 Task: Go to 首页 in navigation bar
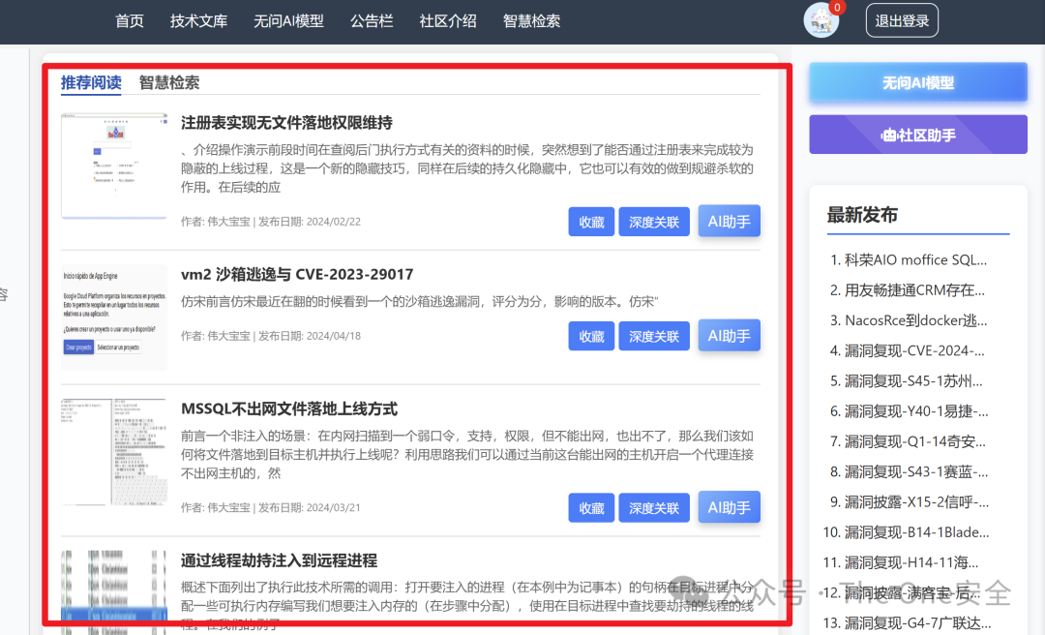click(130, 20)
